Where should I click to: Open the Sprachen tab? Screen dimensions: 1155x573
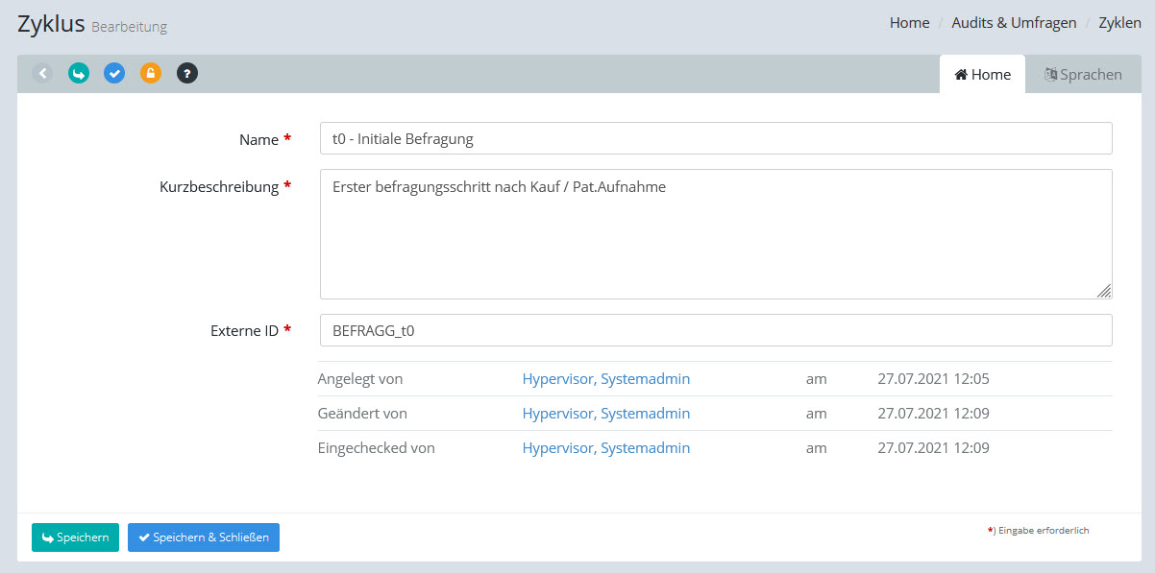[1083, 74]
